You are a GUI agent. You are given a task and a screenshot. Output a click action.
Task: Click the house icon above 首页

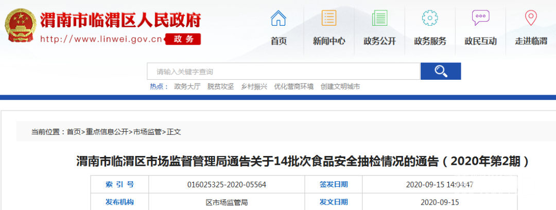(279, 19)
